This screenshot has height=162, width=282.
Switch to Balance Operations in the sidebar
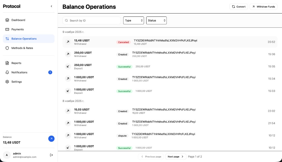click(x=24, y=39)
